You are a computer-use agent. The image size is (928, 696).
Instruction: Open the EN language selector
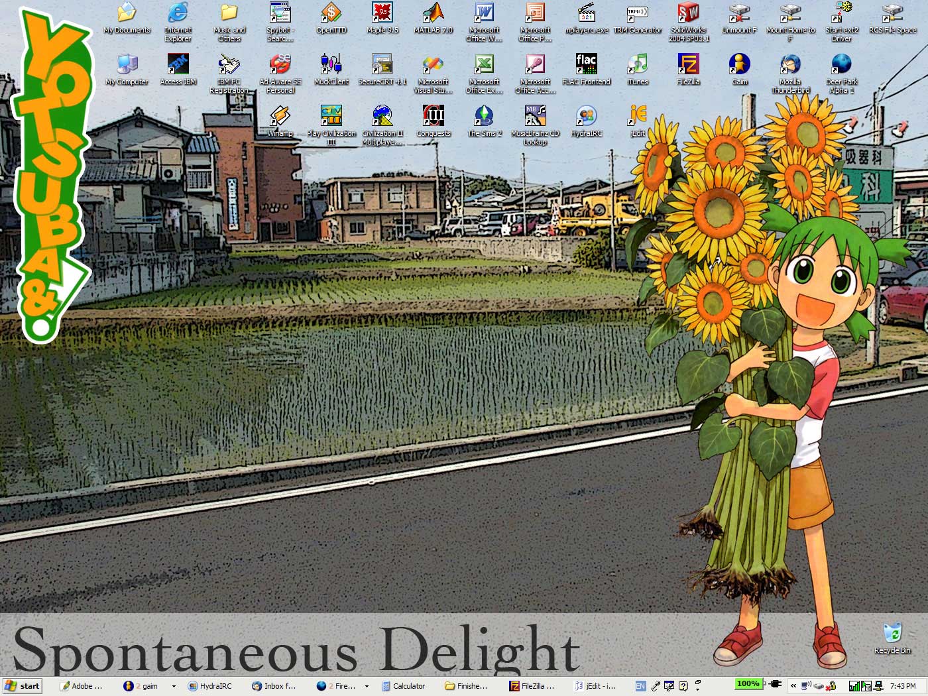click(x=640, y=686)
